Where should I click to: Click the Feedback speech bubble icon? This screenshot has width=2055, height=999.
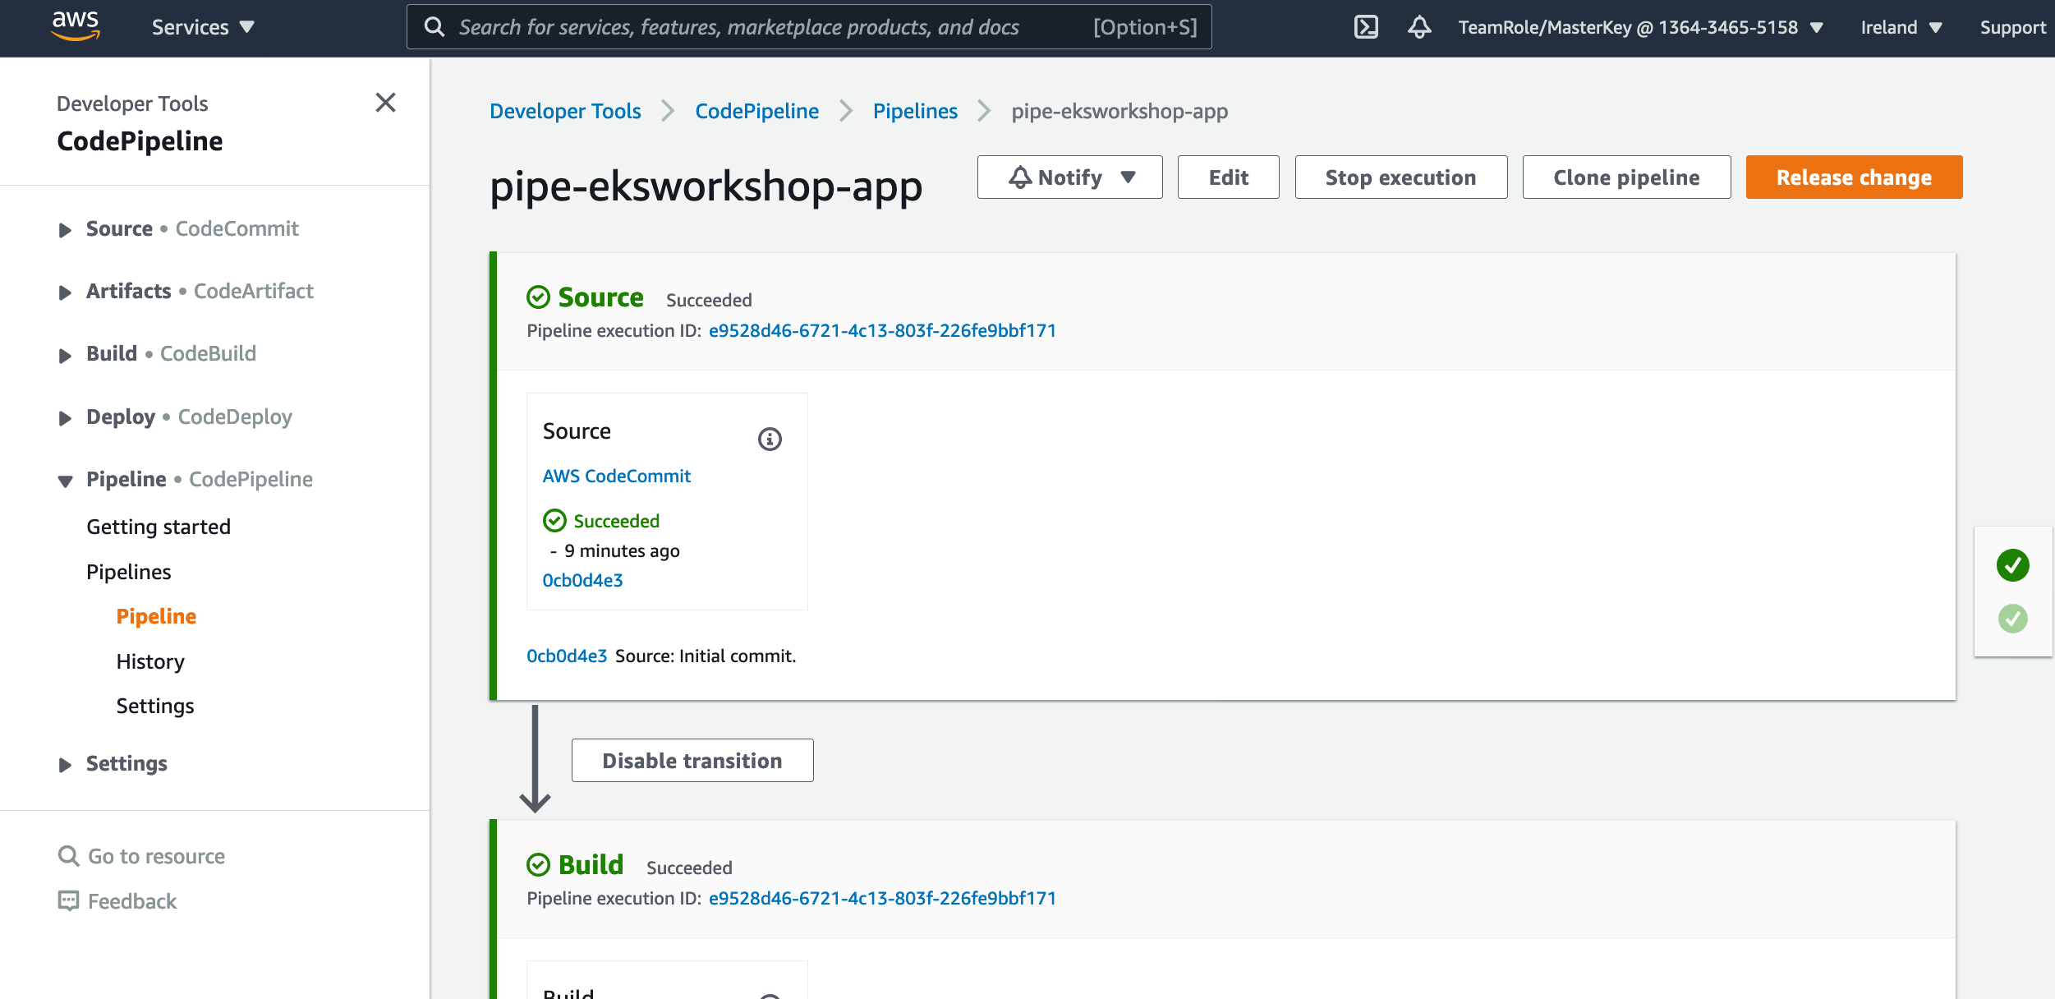pos(68,901)
